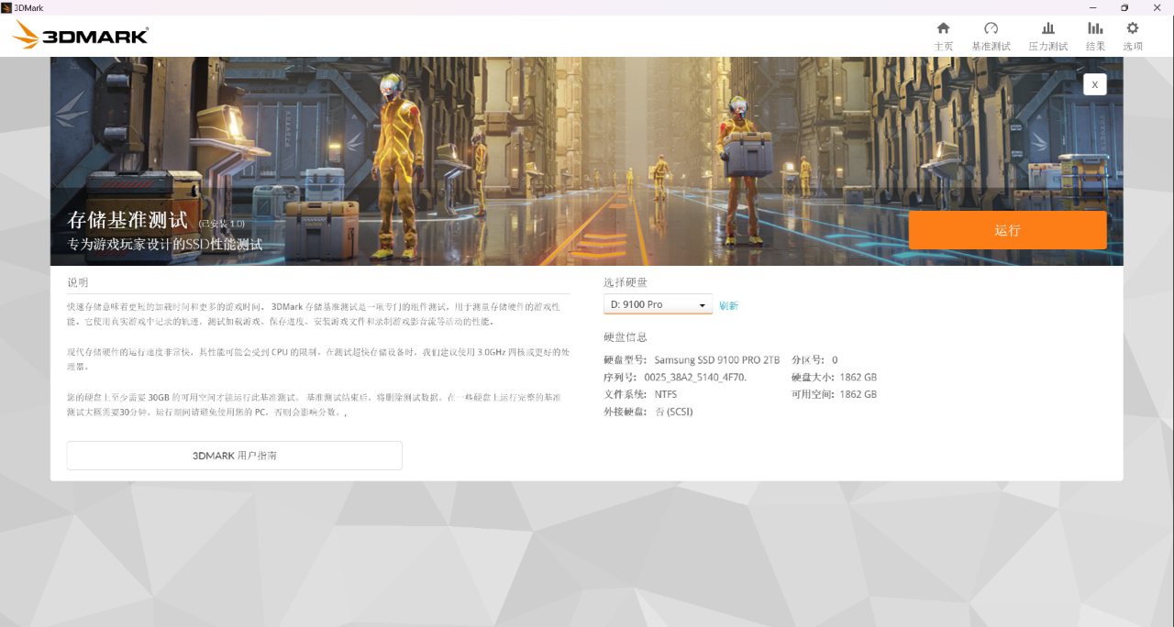
Task: Click the 否 (SCSI) external drive value
Action: (x=674, y=412)
